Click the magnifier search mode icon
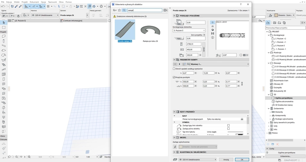The width and height of the screenshot is (306, 162). click(x=124, y=10)
